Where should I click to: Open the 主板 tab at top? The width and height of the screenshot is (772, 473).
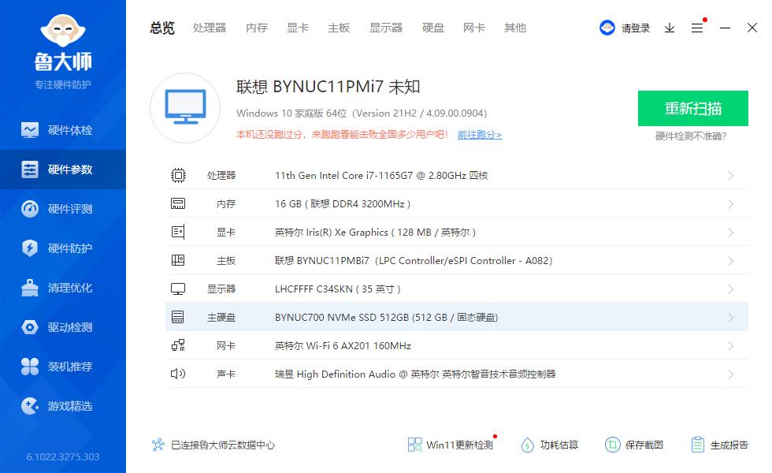point(338,28)
